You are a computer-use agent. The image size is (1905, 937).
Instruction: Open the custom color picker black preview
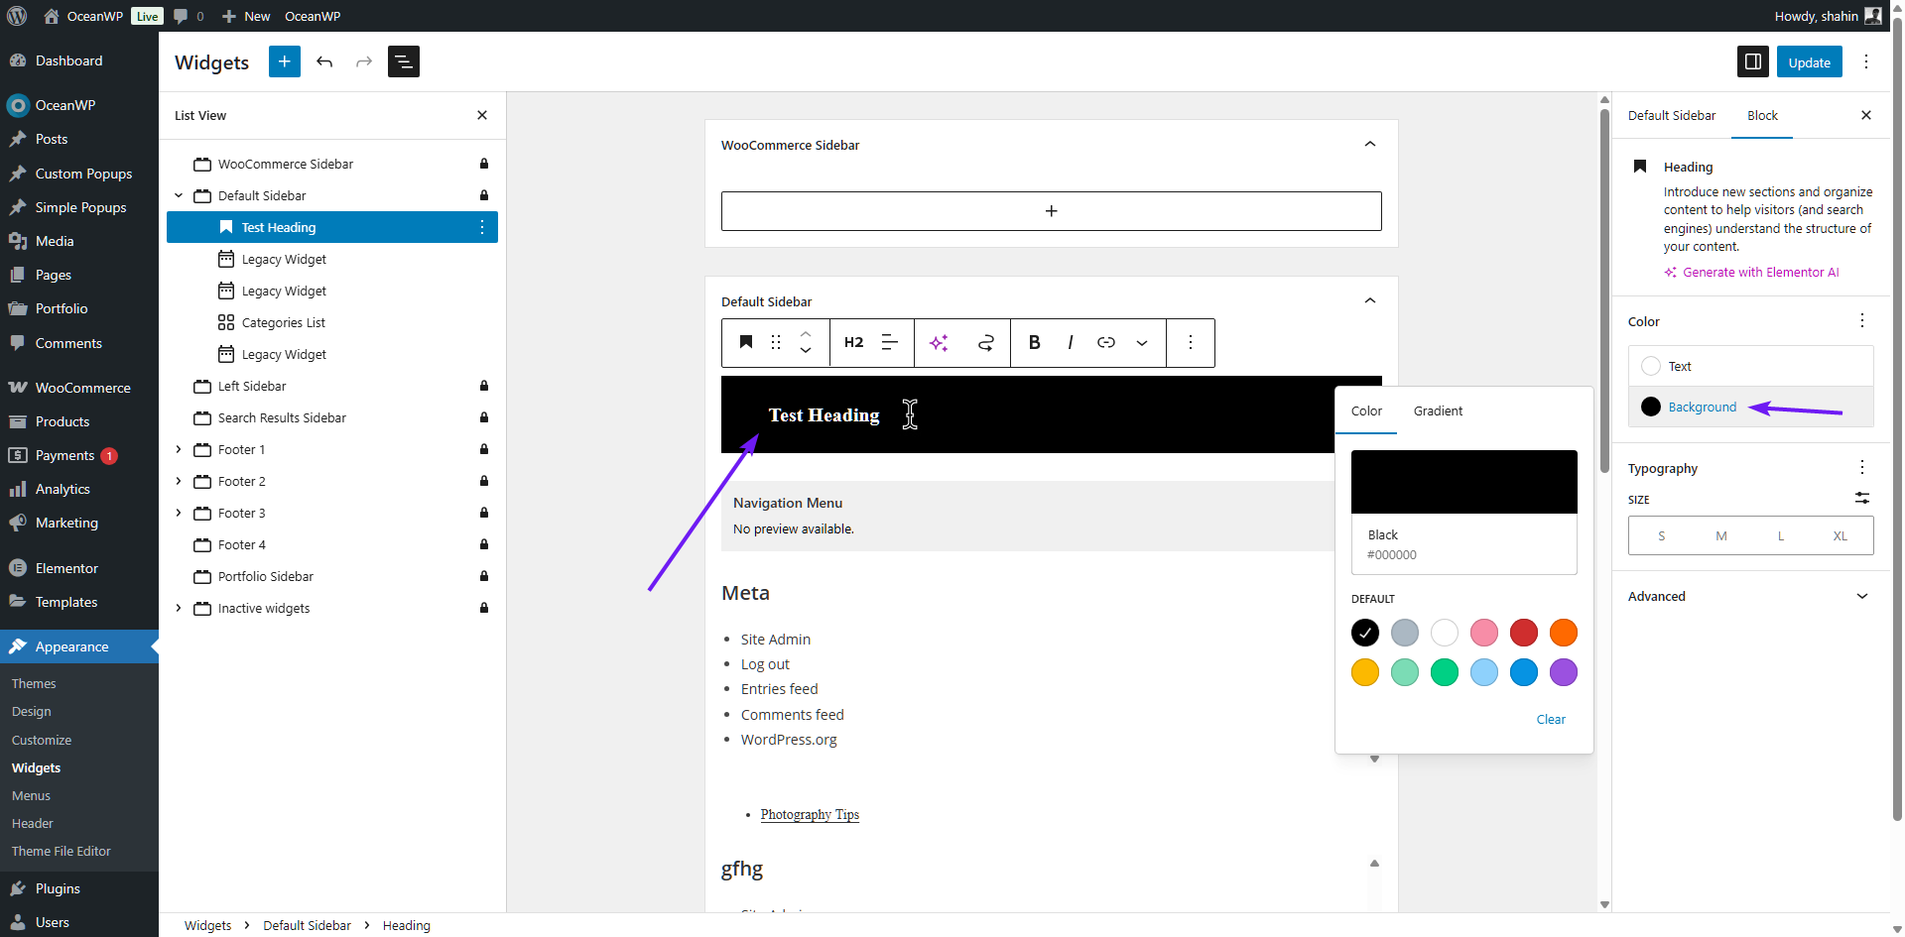(x=1463, y=482)
